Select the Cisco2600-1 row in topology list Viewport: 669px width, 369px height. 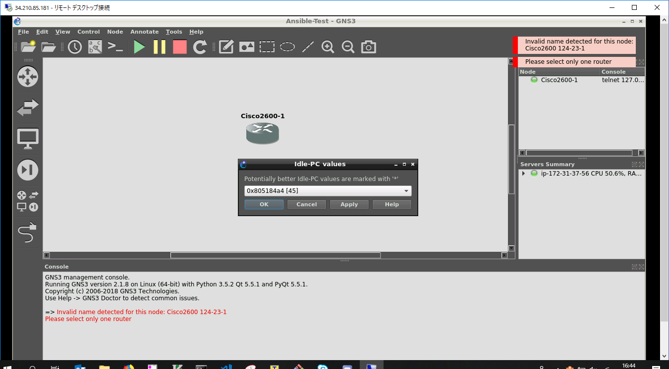tap(582, 80)
